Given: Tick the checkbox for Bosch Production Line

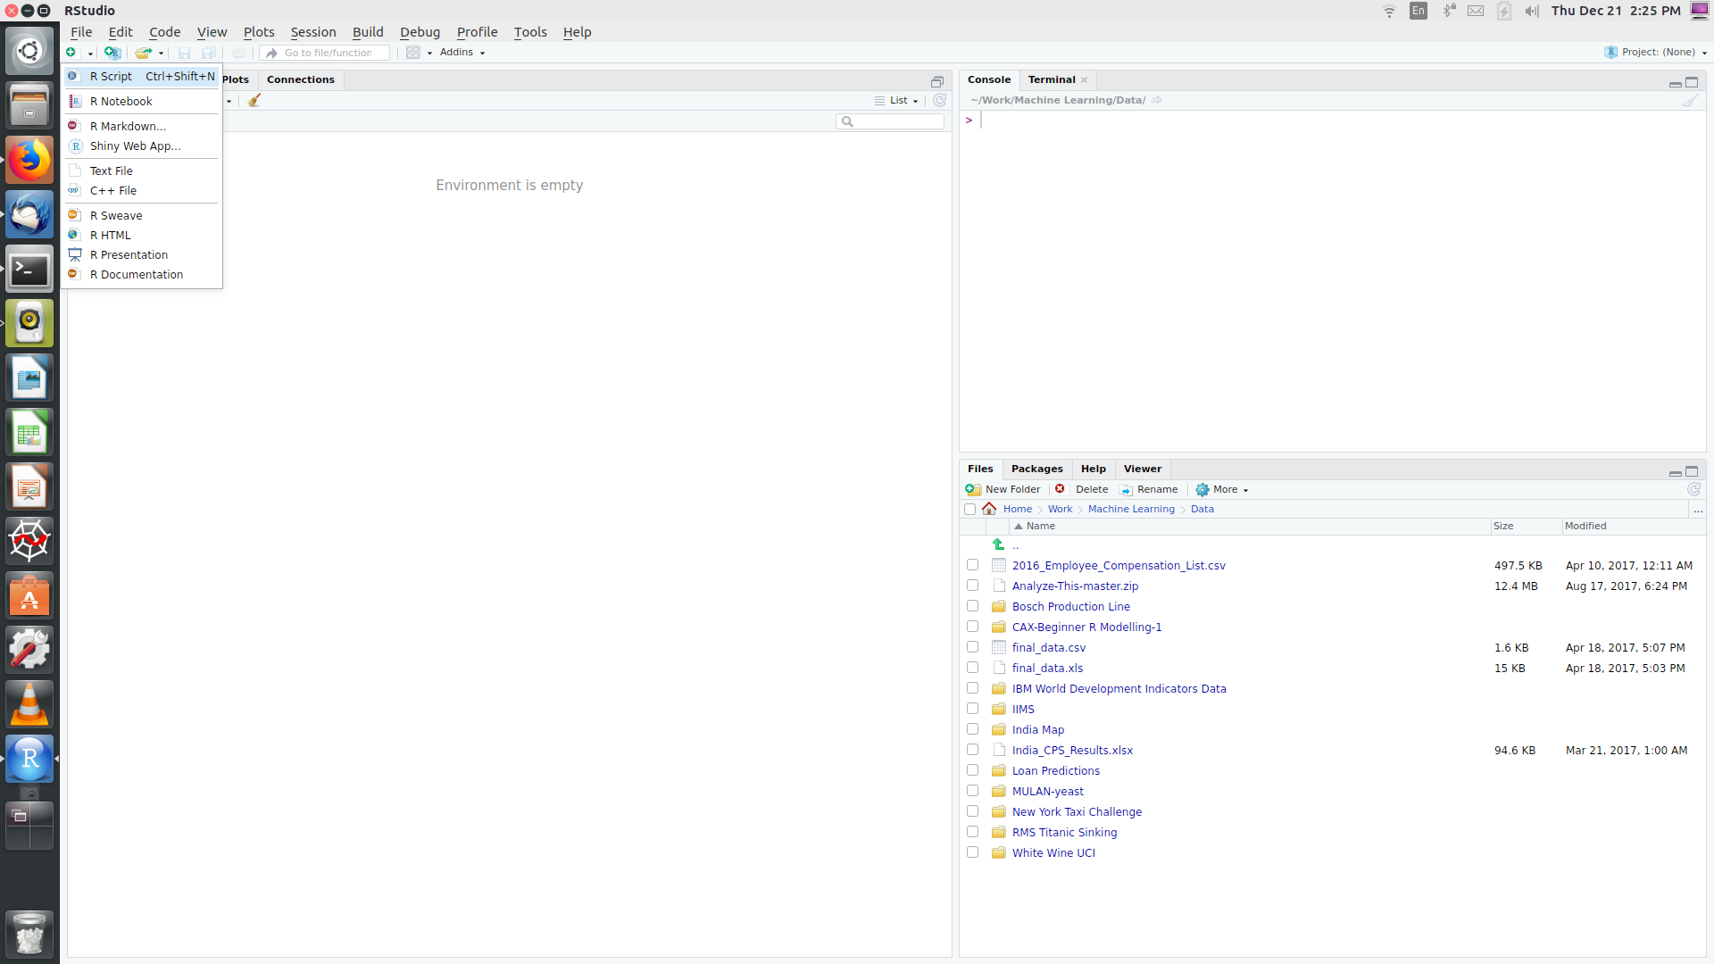Looking at the screenshot, I should coord(972,606).
